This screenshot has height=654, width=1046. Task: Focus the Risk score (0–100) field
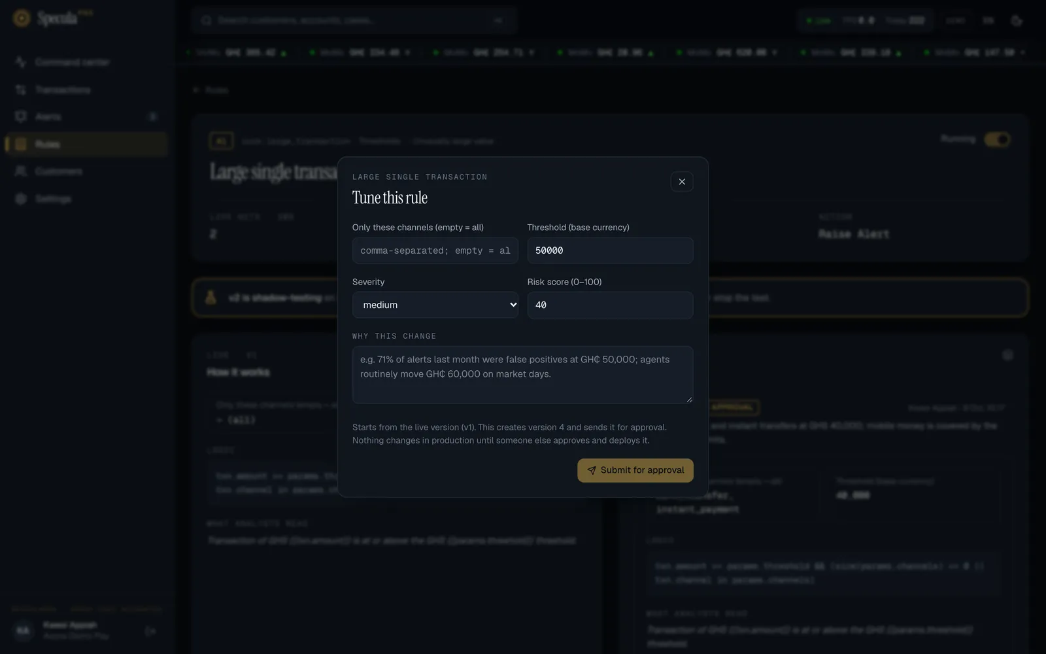point(611,305)
